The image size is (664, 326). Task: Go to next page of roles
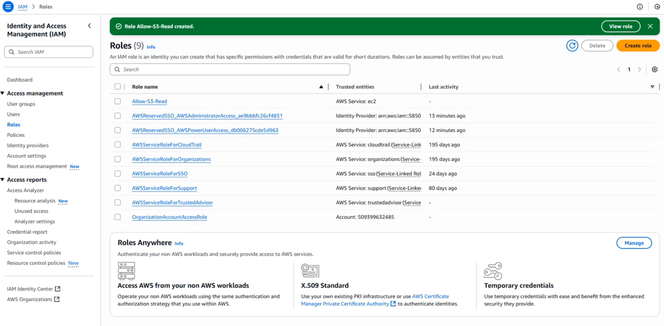point(639,69)
